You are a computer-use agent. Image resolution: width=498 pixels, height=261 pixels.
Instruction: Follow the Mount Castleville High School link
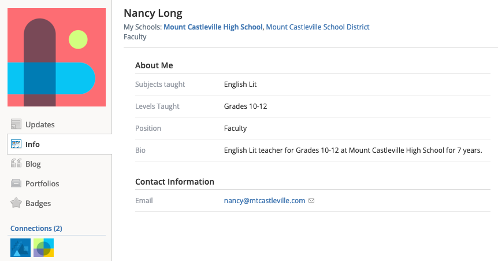pyautogui.click(x=213, y=27)
